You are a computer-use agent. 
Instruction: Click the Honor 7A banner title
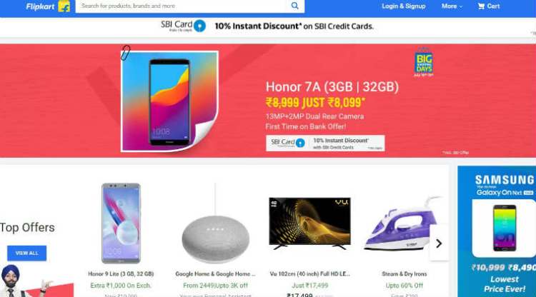[332, 86]
